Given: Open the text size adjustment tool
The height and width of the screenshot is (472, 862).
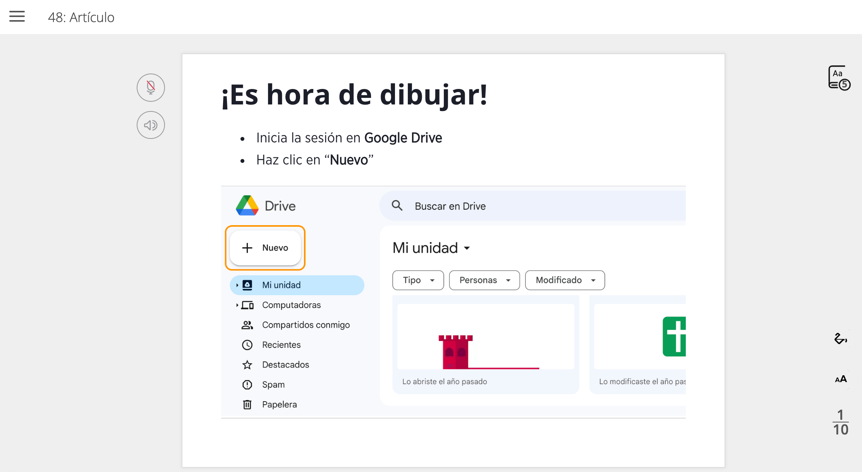Looking at the screenshot, I should (840, 379).
